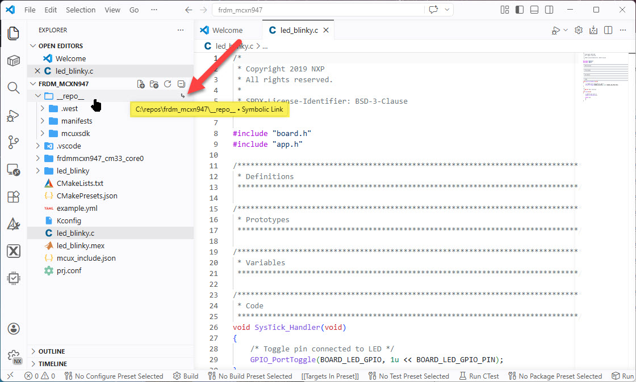The width and height of the screenshot is (636, 382).
Task: Open the Search view in activity bar
Action: tap(13, 88)
